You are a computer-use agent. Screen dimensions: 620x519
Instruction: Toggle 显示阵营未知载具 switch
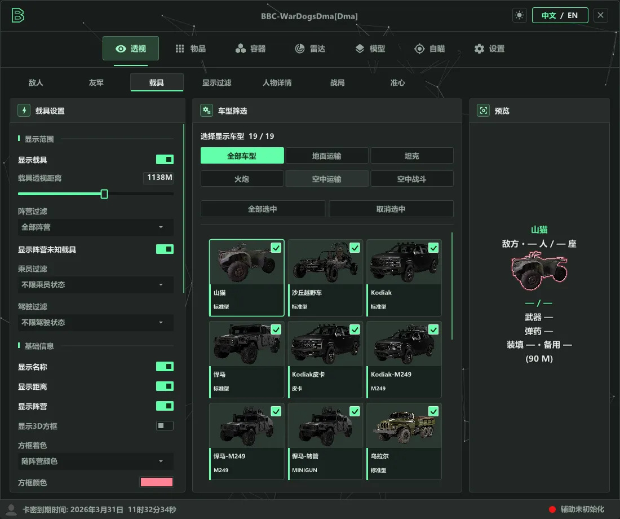tap(165, 249)
